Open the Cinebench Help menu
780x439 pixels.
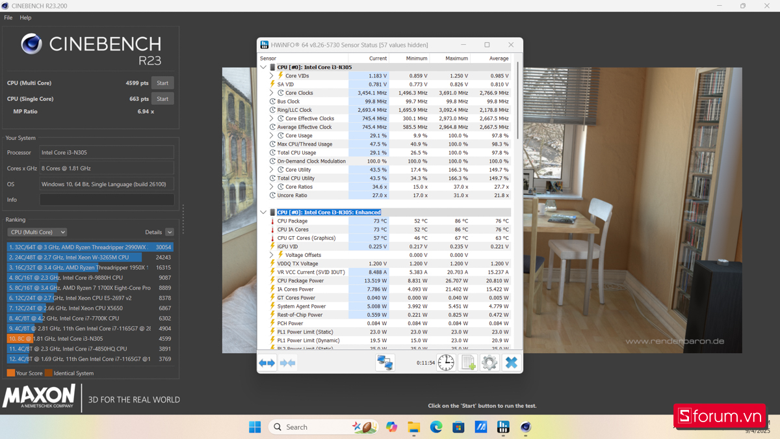tap(25, 18)
